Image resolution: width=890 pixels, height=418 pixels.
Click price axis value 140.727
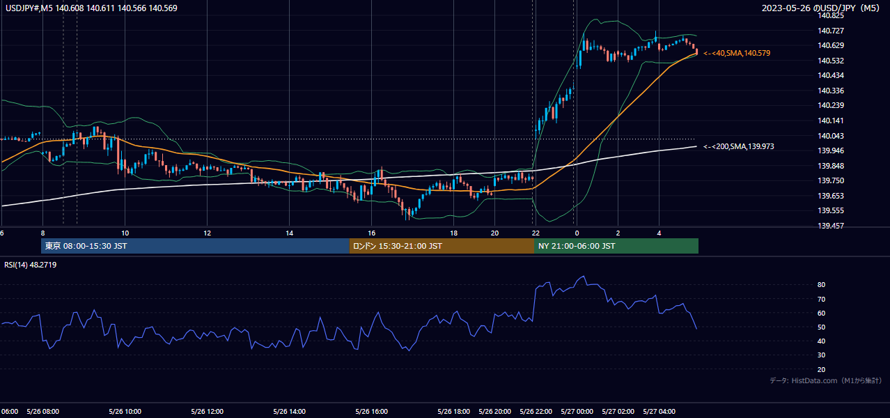[x=830, y=31]
